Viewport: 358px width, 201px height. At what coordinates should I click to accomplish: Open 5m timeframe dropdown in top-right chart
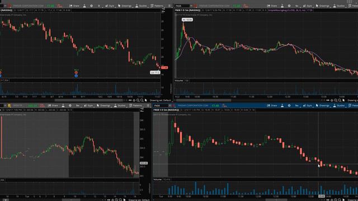point(297,6)
